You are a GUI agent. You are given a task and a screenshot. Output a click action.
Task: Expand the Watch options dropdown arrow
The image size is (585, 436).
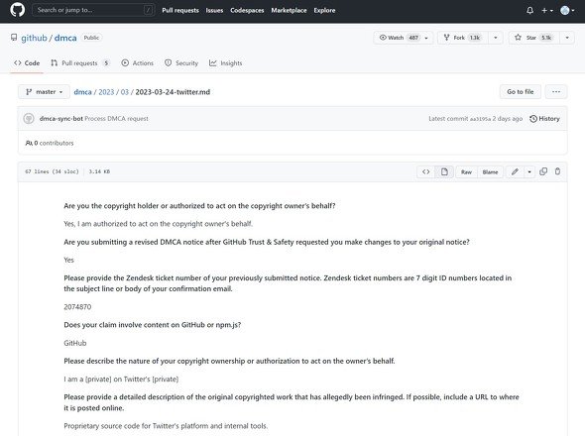tap(426, 38)
